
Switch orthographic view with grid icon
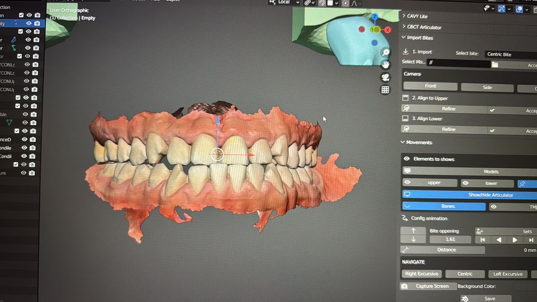[385, 90]
